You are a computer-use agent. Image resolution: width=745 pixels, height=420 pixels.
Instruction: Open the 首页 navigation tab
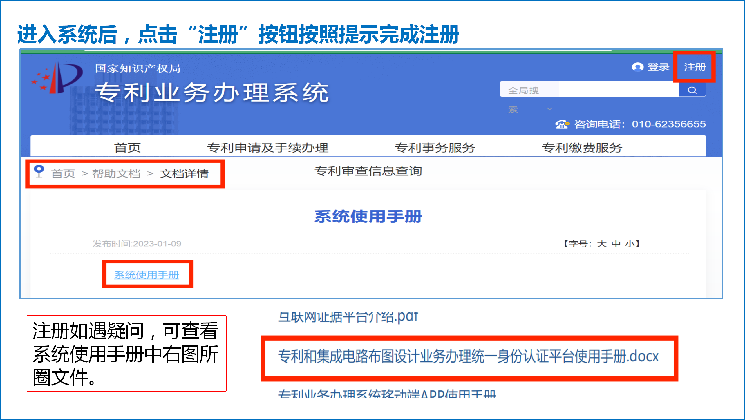[127, 148]
